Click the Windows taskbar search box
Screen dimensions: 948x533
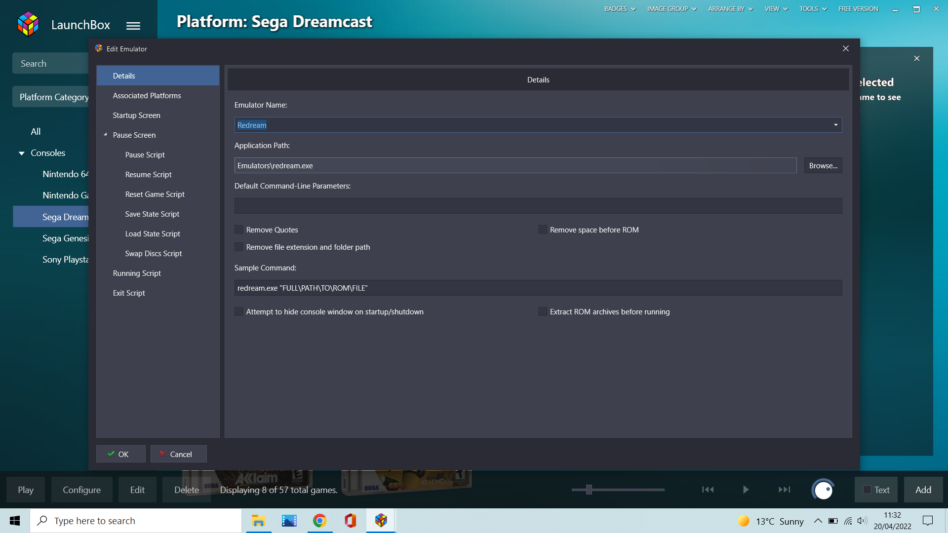coord(136,521)
